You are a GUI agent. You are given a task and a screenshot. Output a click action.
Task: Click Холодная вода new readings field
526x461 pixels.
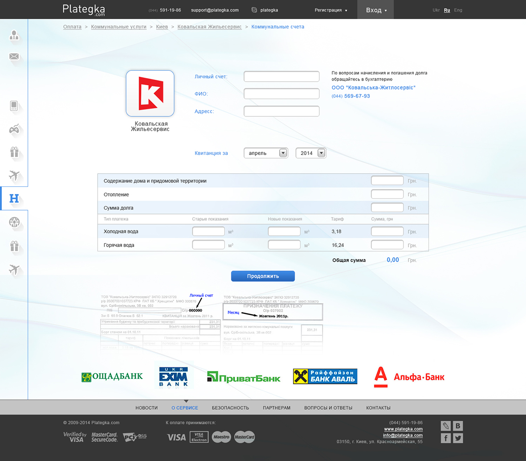click(284, 231)
